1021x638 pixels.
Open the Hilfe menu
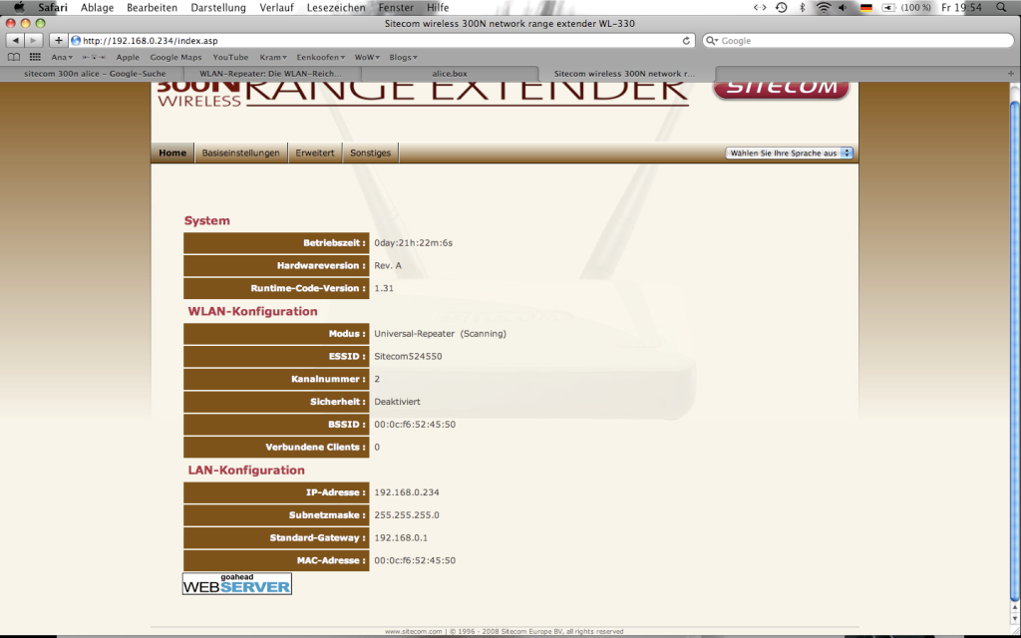click(438, 8)
